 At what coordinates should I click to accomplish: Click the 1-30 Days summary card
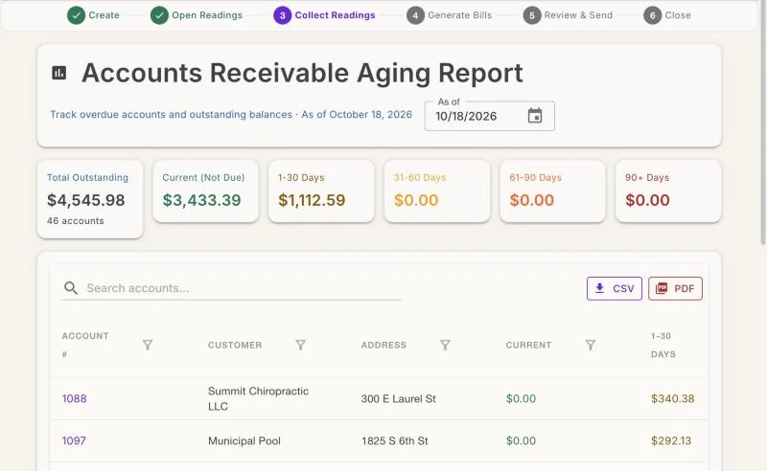[321, 191]
